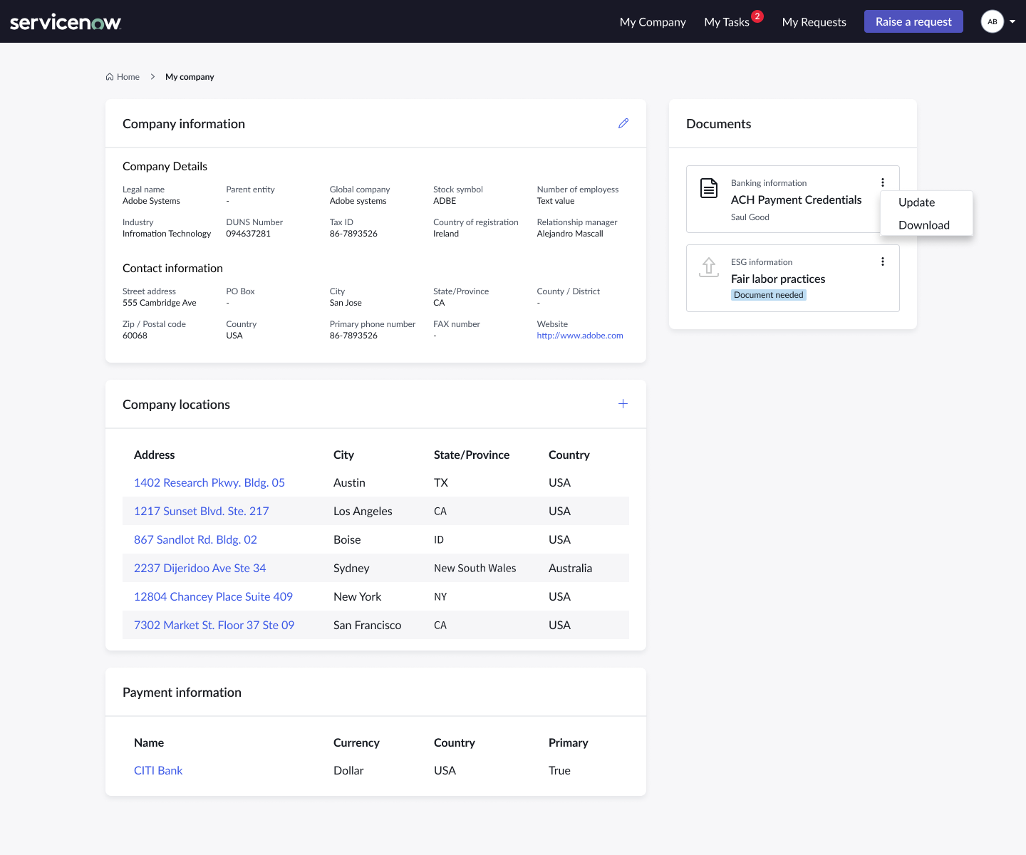Click the kebab menu on ACH Payment Credentials
The height and width of the screenshot is (855, 1026).
coord(882,182)
